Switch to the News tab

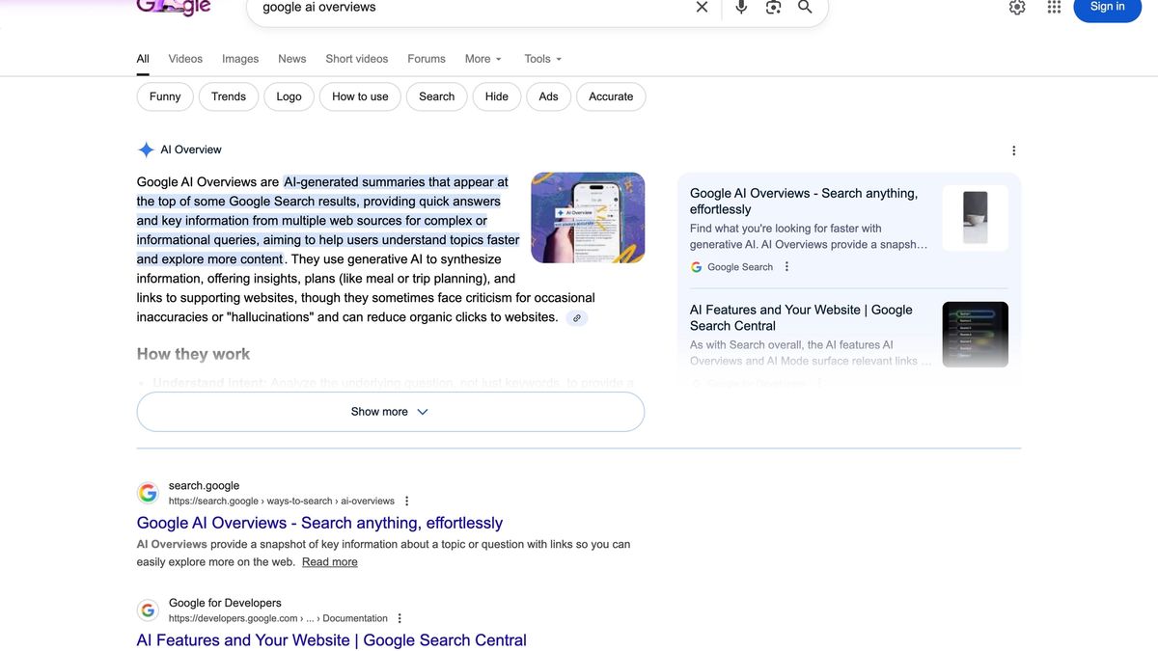pos(292,59)
